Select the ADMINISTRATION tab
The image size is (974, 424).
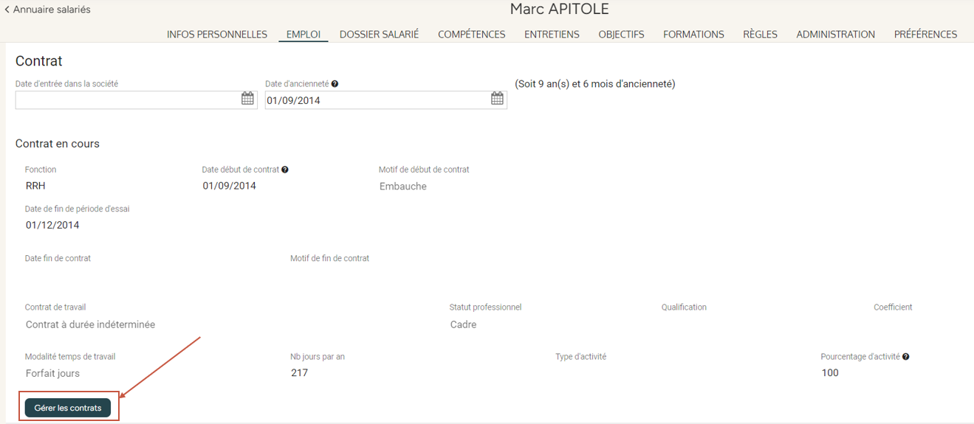pos(835,35)
